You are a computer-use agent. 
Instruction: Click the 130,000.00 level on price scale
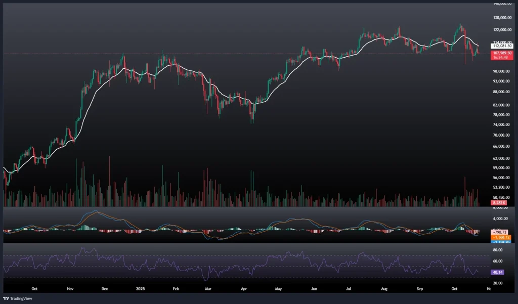[502, 17]
